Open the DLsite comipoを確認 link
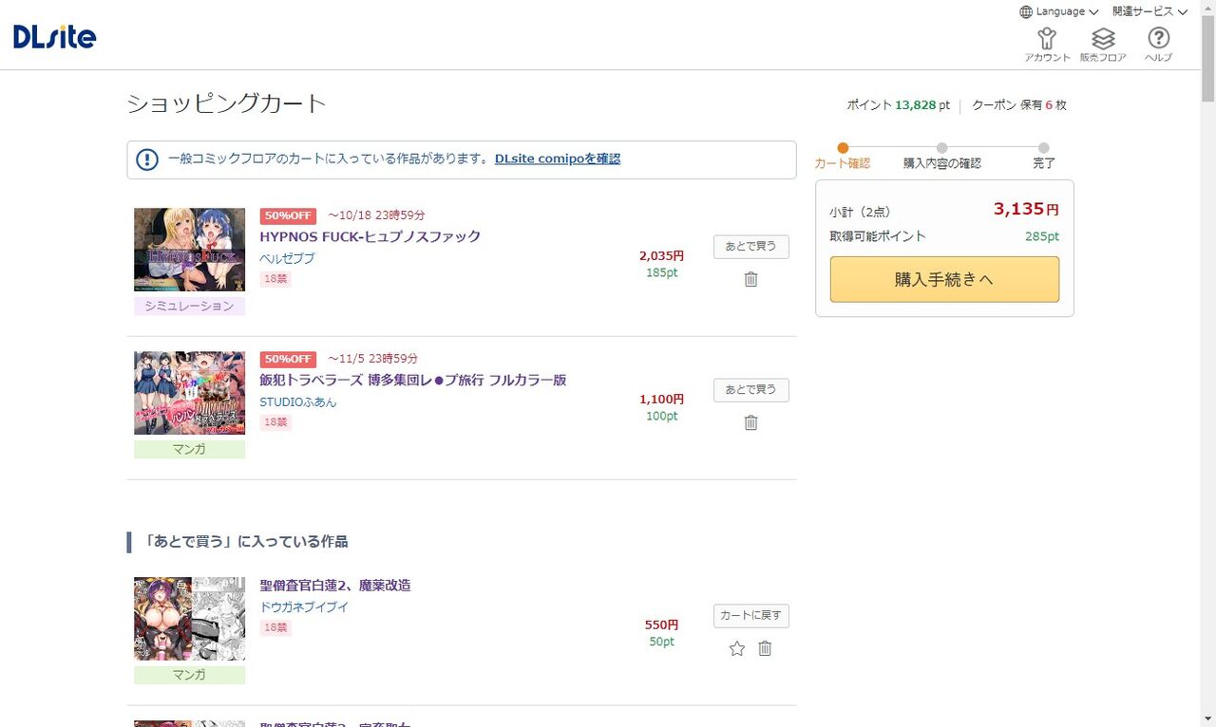Viewport: 1216px width, 727px height. point(558,158)
